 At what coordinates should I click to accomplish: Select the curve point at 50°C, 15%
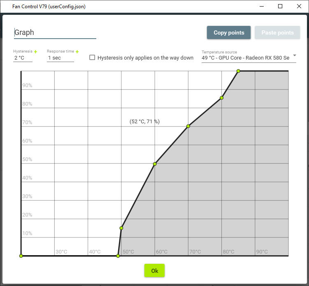pyautogui.click(x=121, y=228)
